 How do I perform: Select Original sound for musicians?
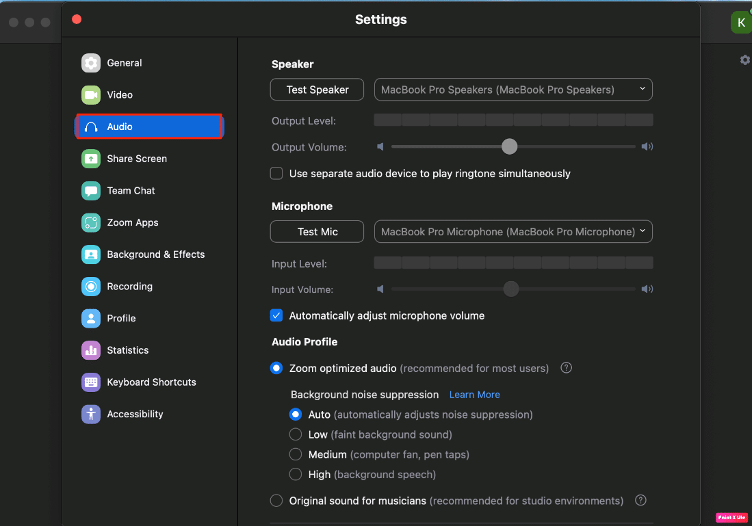276,501
